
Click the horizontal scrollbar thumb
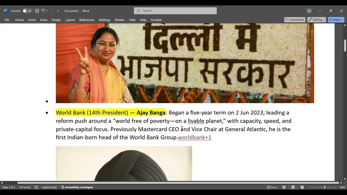[178, 183]
